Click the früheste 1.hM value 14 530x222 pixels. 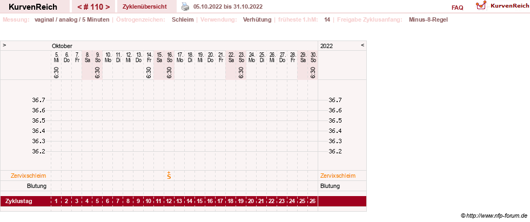click(x=327, y=19)
